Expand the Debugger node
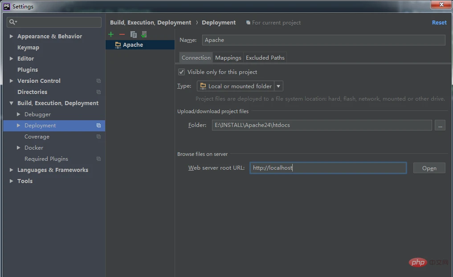The width and height of the screenshot is (453, 277). pos(19,114)
